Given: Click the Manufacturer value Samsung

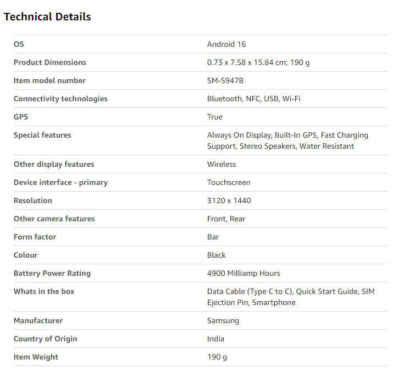Looking at the screenshot, I should click(223, 320).
